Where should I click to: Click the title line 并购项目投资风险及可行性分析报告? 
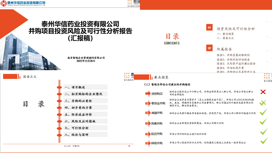(x=80, y=31)
